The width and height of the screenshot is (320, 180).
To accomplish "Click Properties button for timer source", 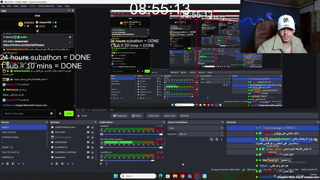I will pos(120,116).
